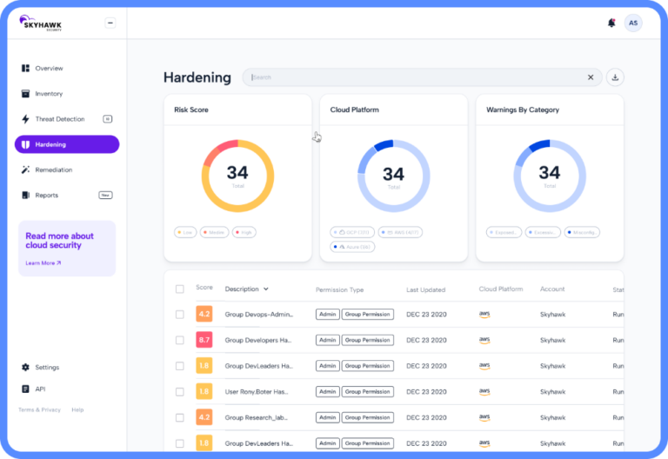Open Settings gear in sidebar
Image resolution: width=668 pixels, height=459 pixels.
(x=26, y=368)
